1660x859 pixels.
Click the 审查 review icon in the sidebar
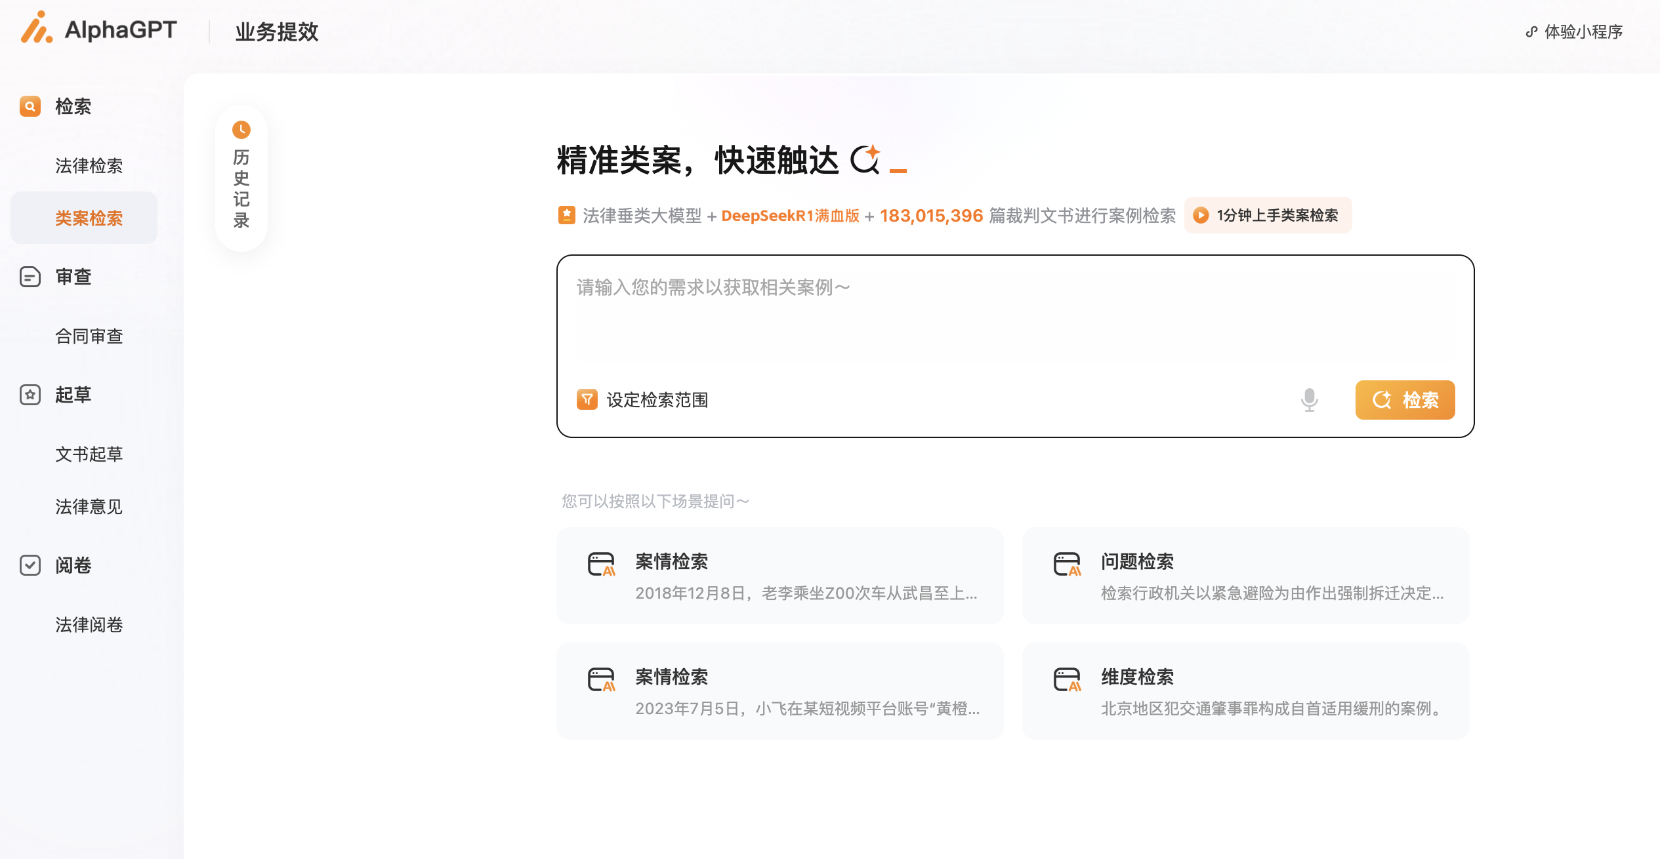coord(30,277)
